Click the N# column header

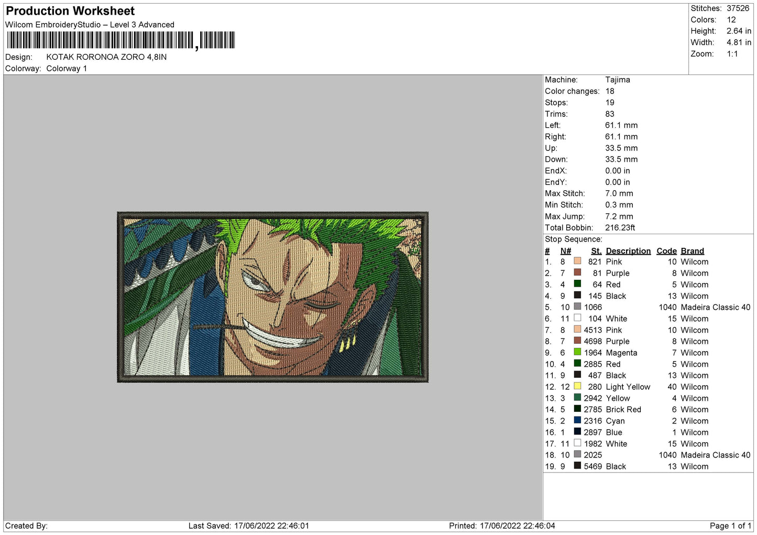coord(565,251)
